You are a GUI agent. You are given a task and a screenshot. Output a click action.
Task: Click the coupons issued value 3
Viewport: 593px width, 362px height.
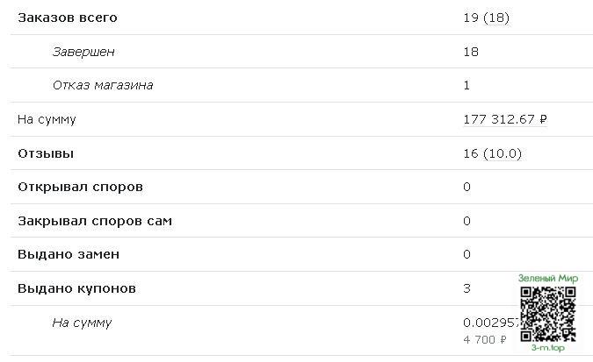(467, 288)
